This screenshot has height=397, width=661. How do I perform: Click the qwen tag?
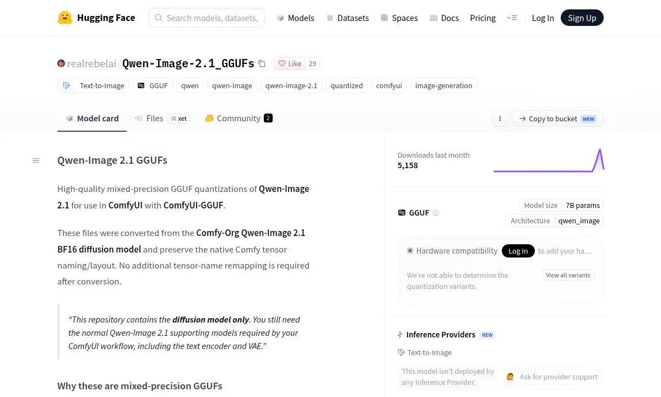[190, 85]
